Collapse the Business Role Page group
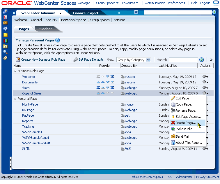 [x=15, y=71]
